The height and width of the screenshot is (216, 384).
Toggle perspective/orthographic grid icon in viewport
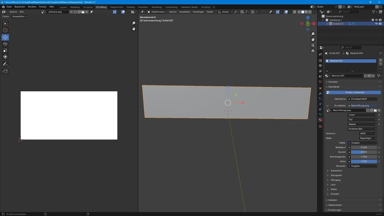coord(313,51)
